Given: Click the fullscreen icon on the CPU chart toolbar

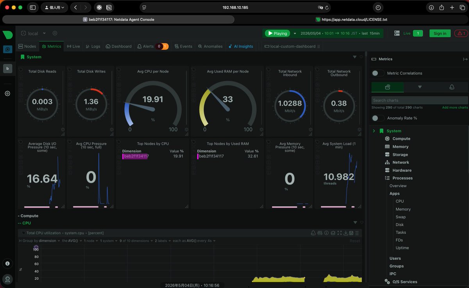Looking at the screenshot, I should (339, 233).
